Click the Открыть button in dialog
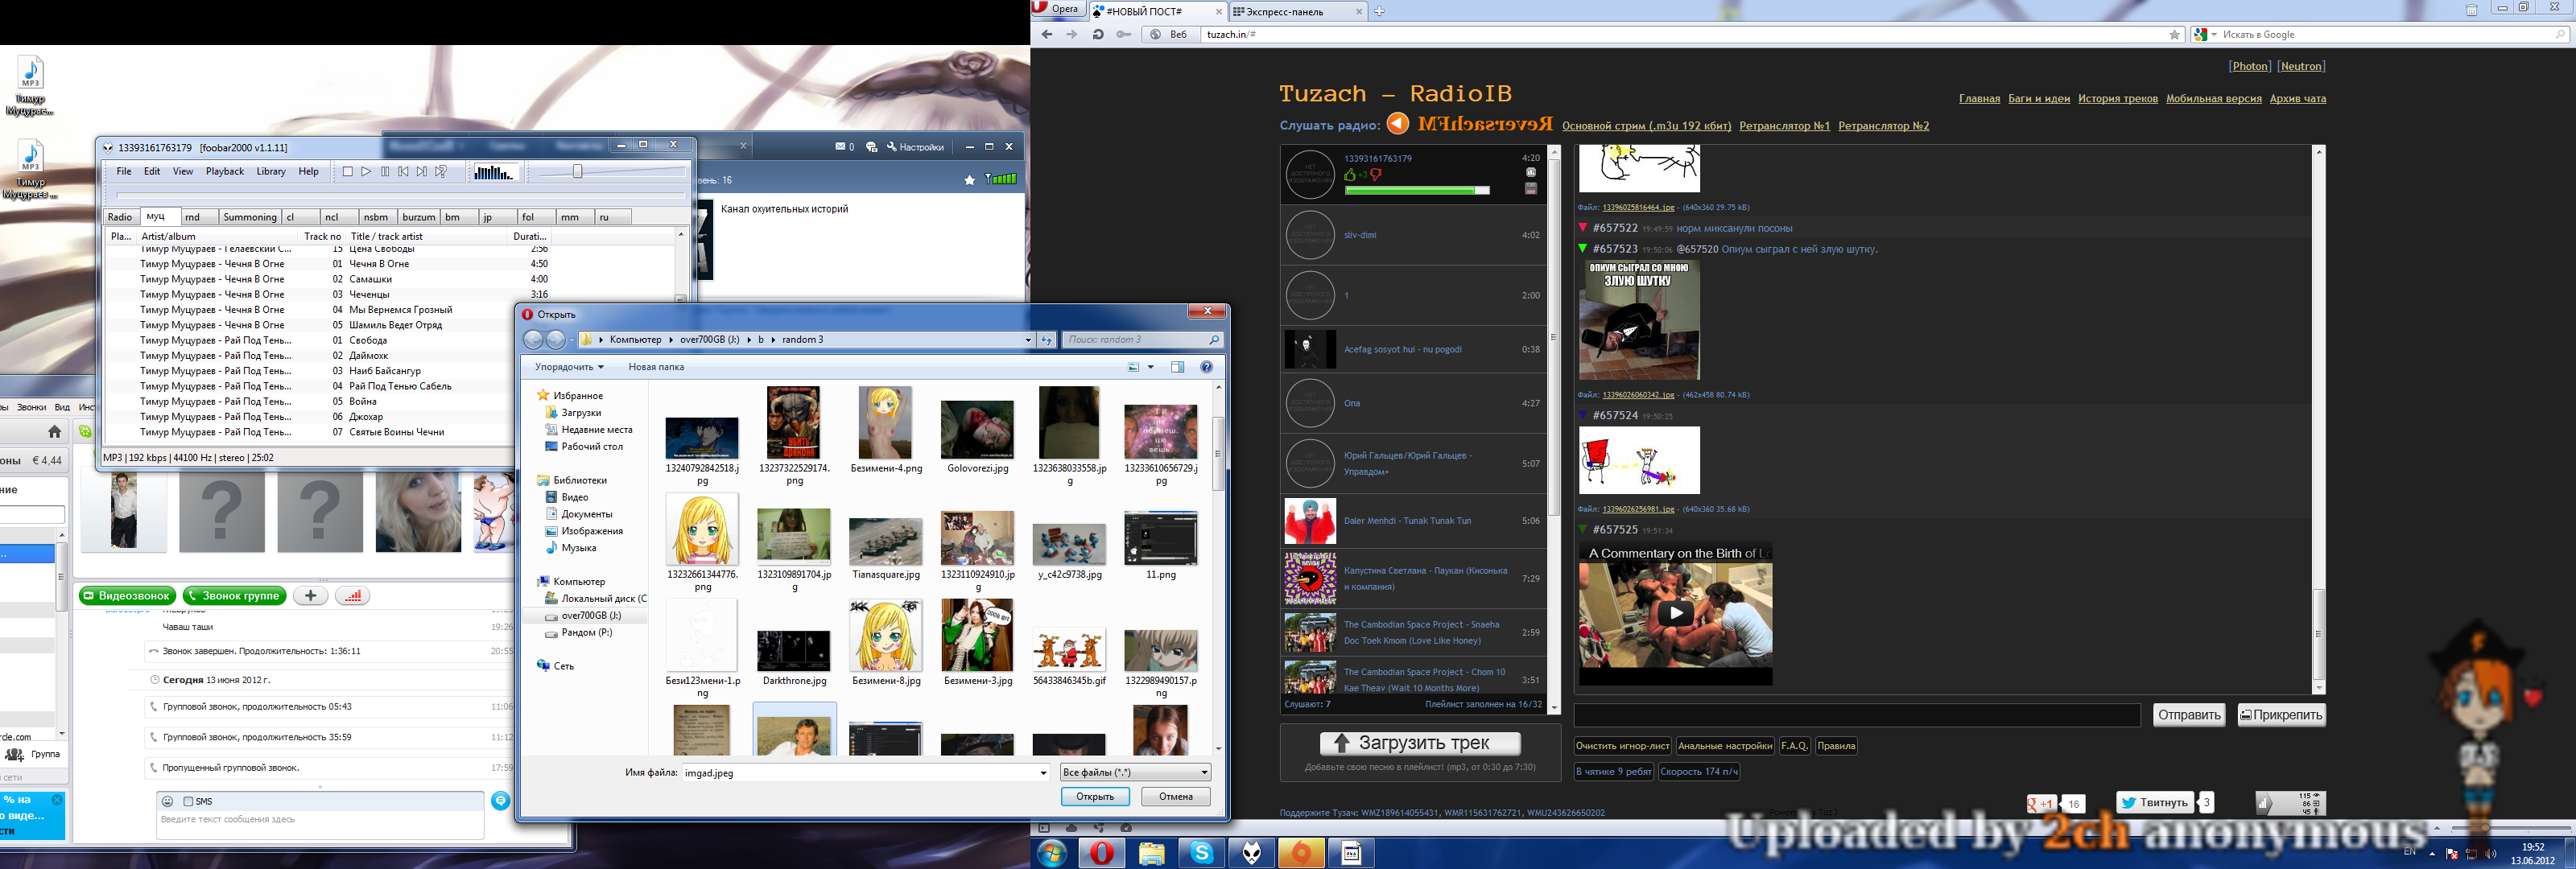Viewport: 2576px width, 869px height. [1095, 797]
